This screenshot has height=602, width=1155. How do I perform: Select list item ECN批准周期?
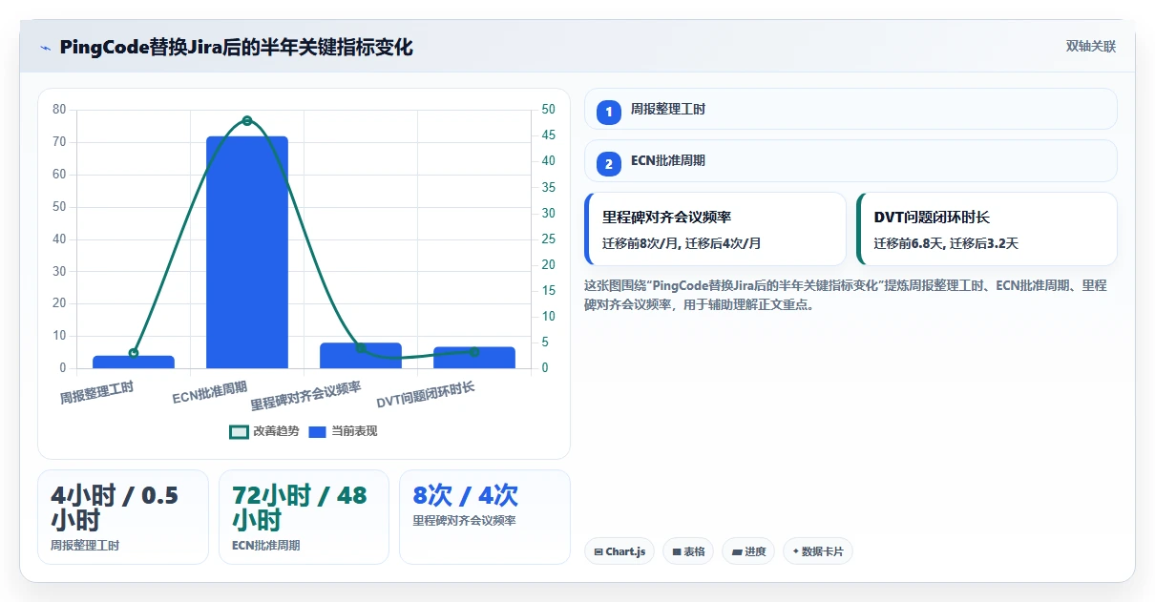[850, 160]
